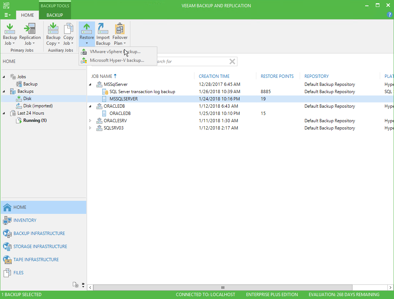
Task: Collapse the Backups tree node
Action: click(x=4, y=91)
